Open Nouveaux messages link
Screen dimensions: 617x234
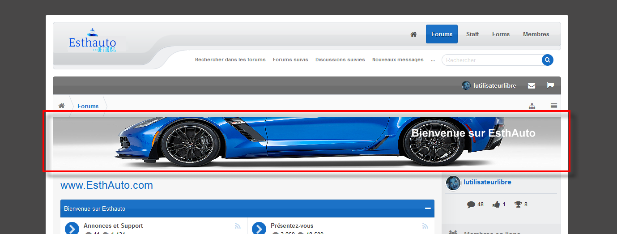tap(398, 60)
